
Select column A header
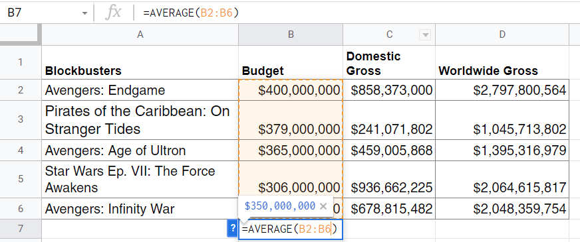[x=140, y=34]
